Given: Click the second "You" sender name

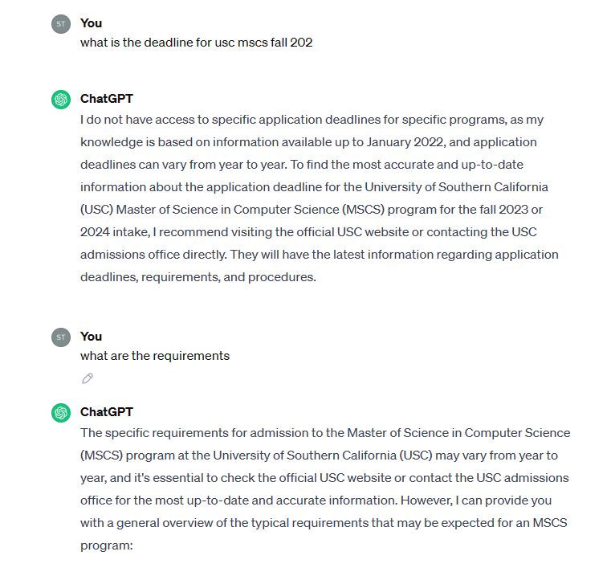Looking at the screenshot, I should click(91, 337).
